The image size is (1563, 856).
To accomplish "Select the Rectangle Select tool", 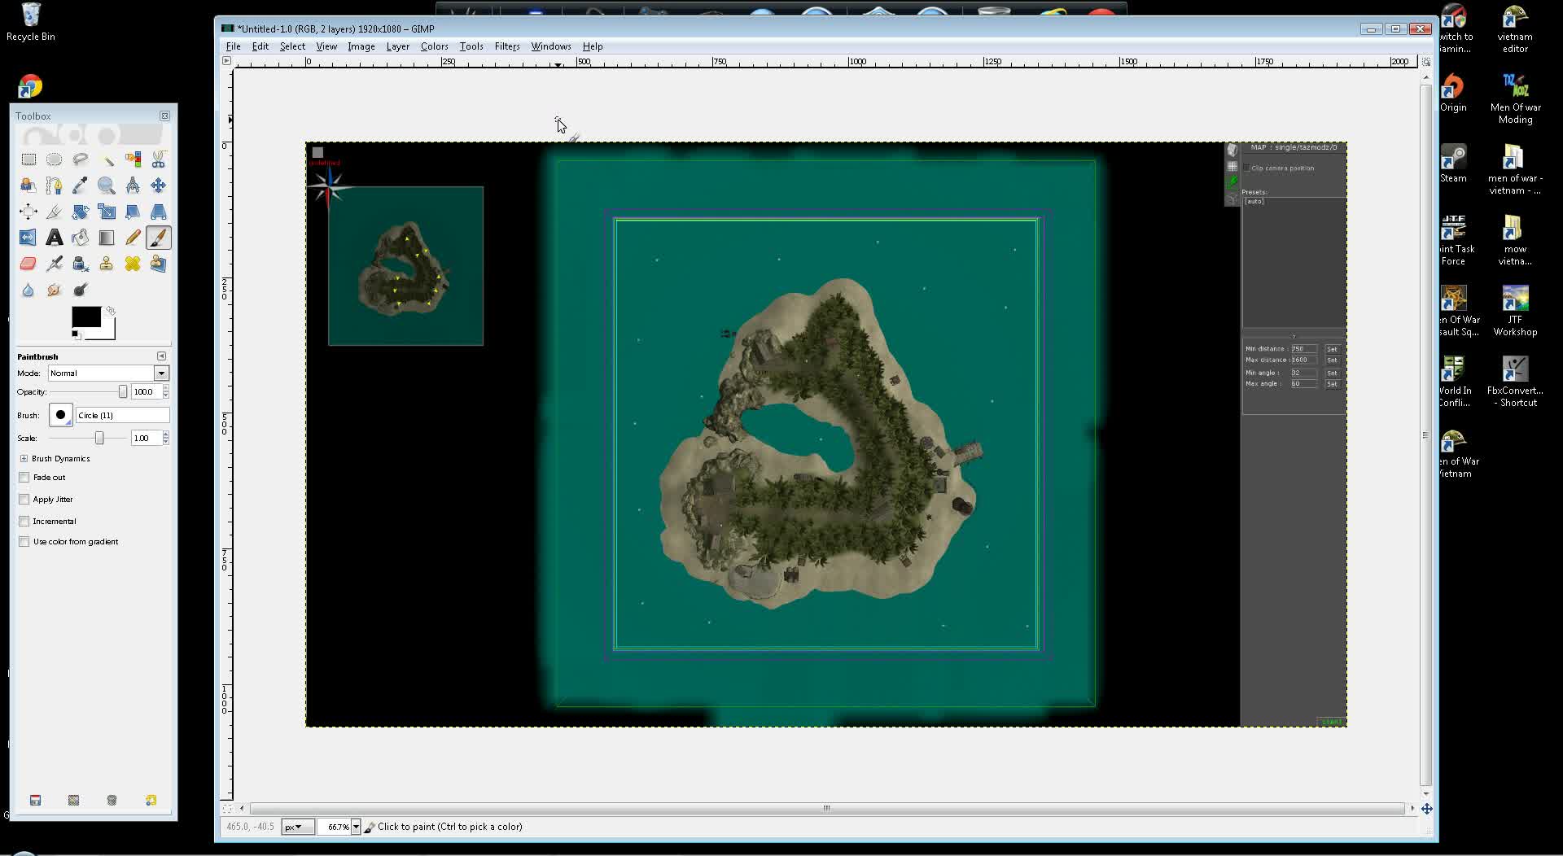I will 28,159.
